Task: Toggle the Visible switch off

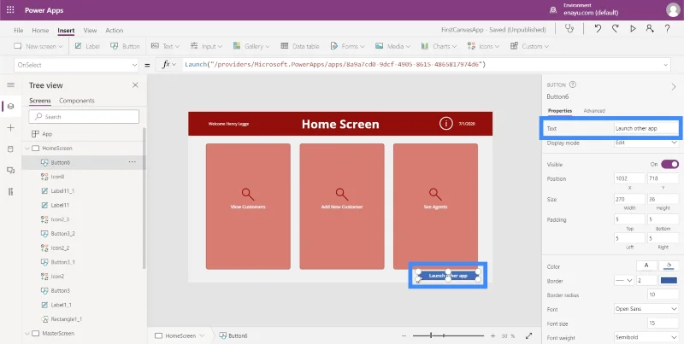Action: [669, 164]
